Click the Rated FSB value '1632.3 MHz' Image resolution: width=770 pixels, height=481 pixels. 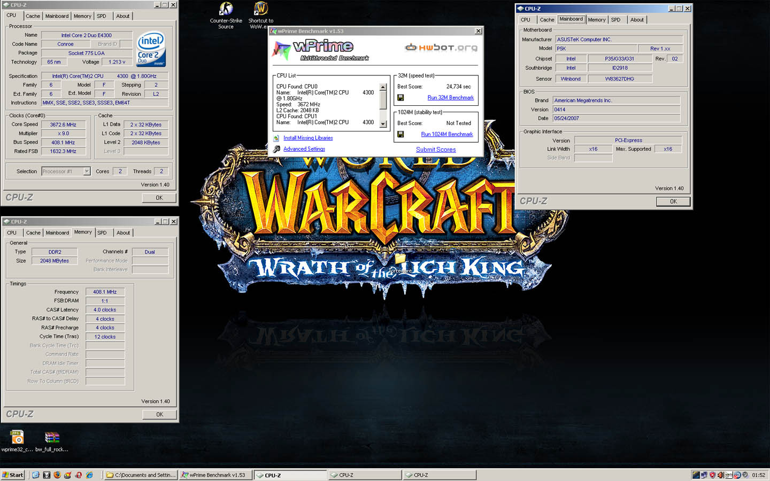coord(63,151)
